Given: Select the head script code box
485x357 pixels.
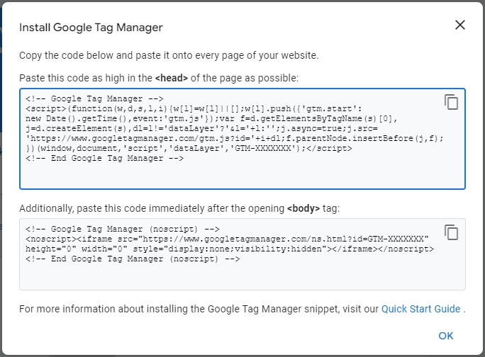Looking at the screenshot, I should click(x=242, y=139).
